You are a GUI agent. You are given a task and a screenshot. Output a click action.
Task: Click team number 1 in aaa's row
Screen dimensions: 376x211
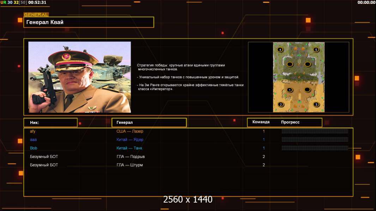tap(264, 140)
